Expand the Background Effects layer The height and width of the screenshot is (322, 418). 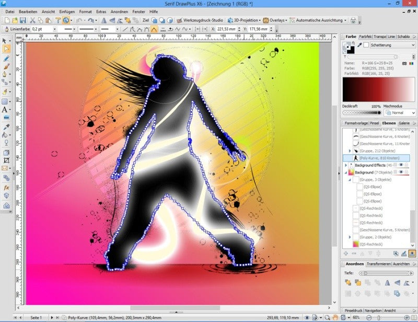pyautogui.click(x=346, y=165)
